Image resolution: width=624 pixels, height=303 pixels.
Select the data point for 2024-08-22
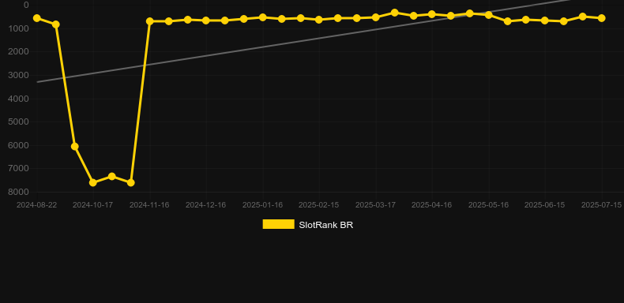(37, 18)
